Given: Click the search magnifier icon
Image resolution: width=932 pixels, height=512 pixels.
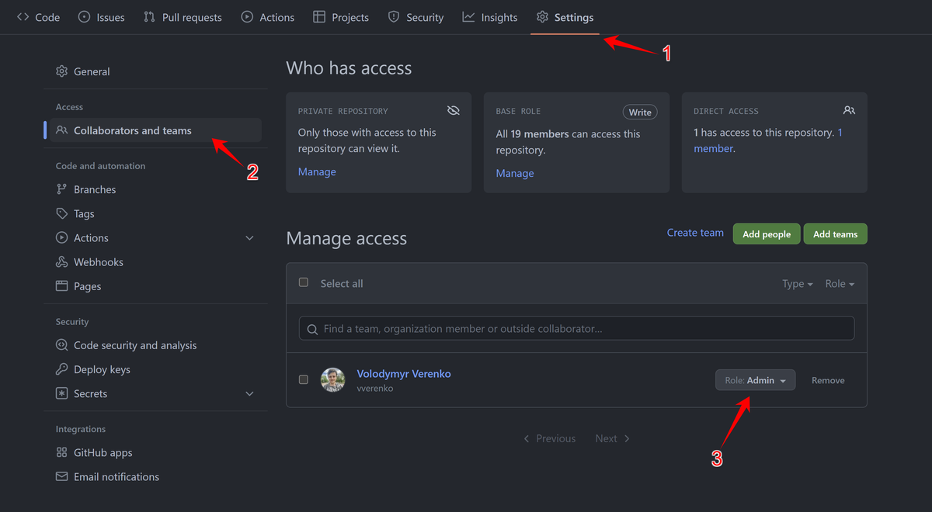Looking at the screenshot, I should click(312, 329).
